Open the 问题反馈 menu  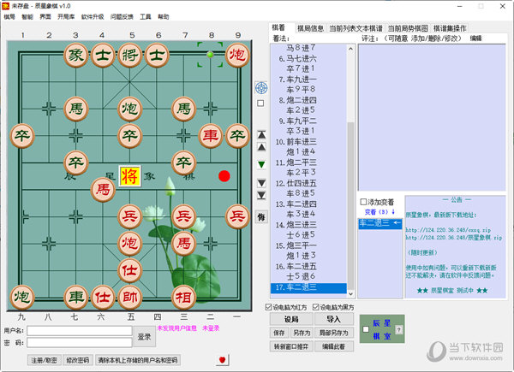coord(122,17)
